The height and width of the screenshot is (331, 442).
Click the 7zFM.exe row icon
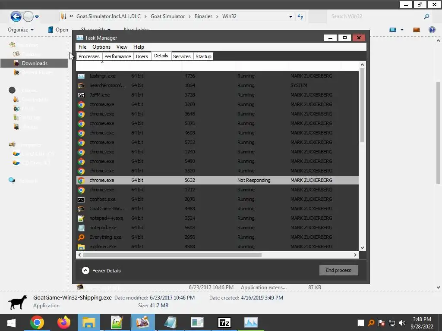point(81,95)
